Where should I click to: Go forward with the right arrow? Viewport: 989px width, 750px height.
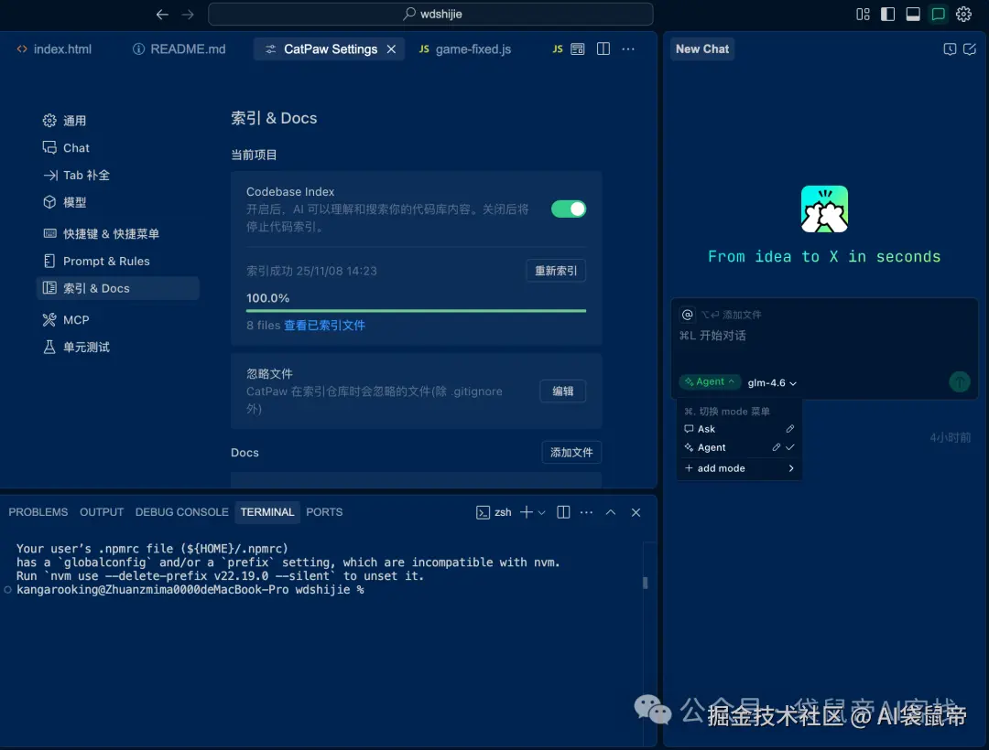[188, 14]
